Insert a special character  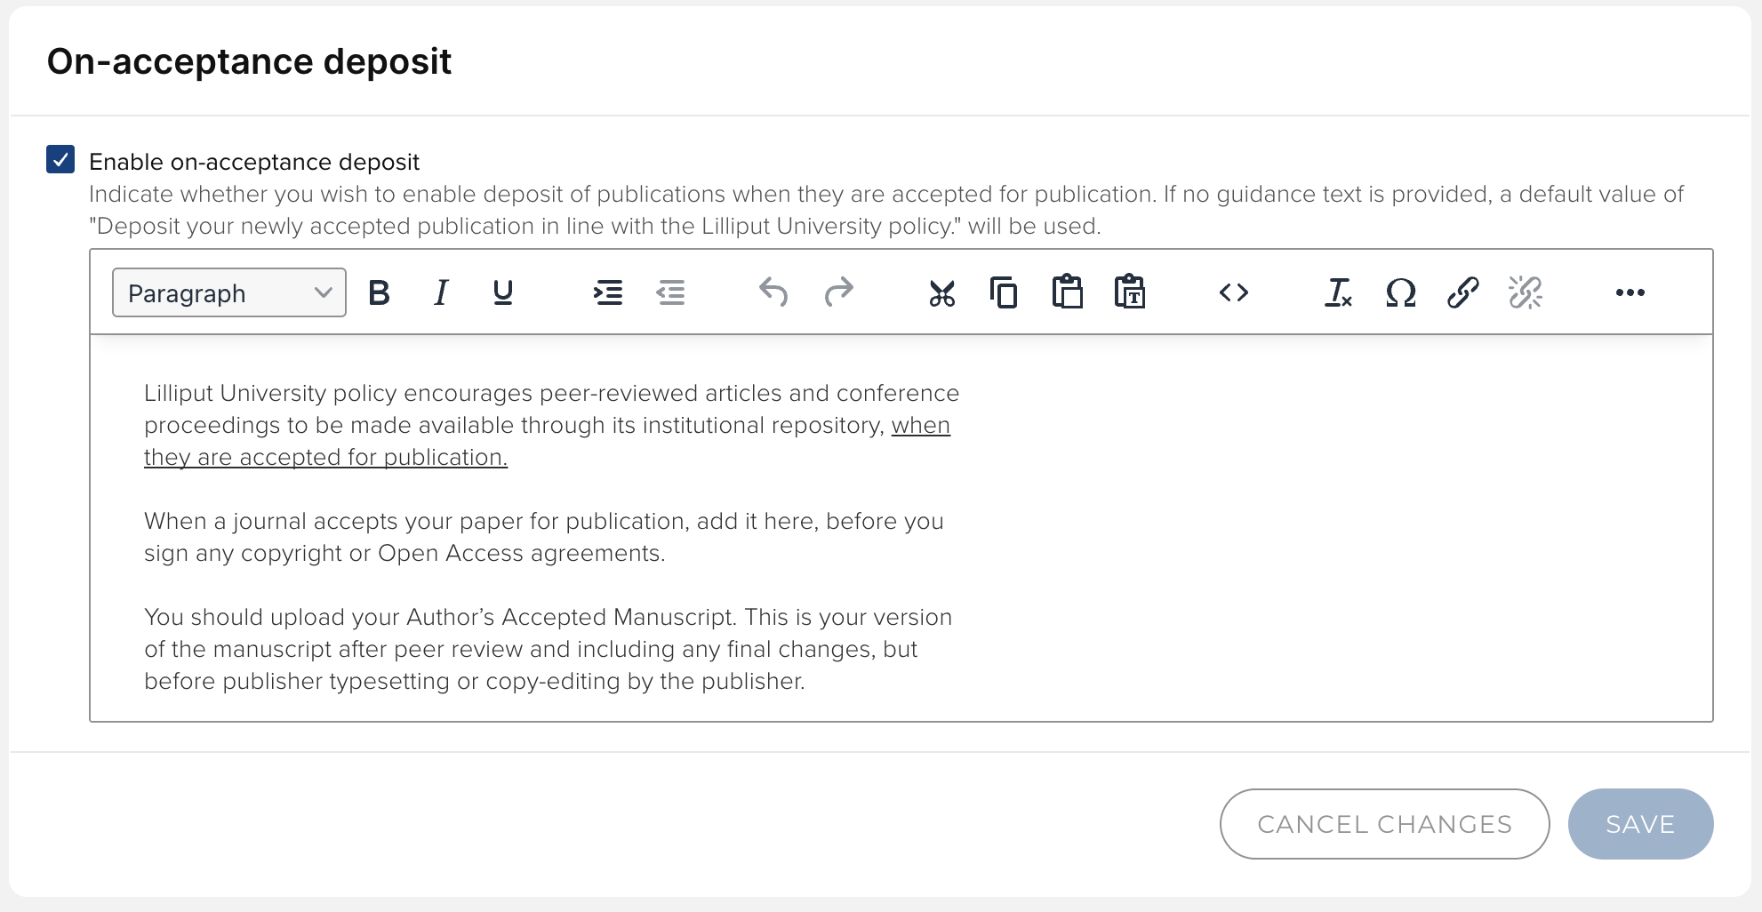coord(1400,292)
